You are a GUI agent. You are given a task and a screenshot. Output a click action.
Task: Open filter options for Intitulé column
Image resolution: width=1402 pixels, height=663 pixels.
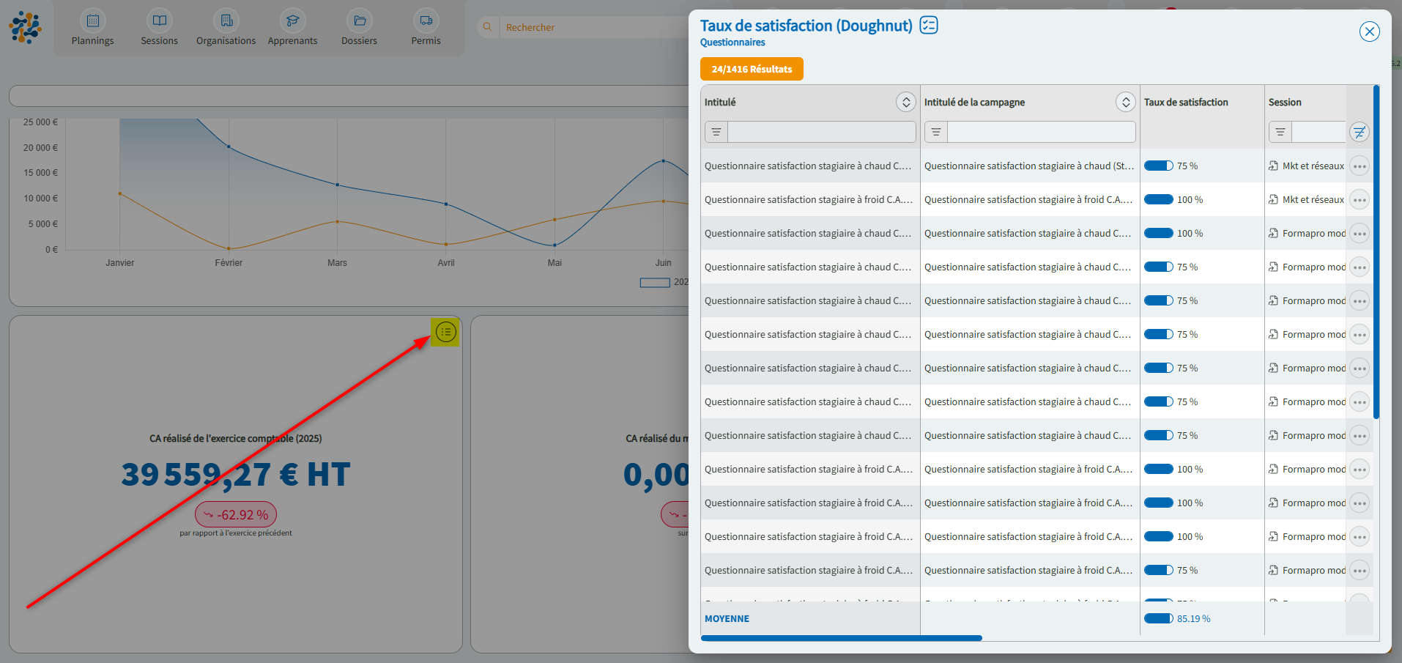pyautogui.click(x=716, y=132)
